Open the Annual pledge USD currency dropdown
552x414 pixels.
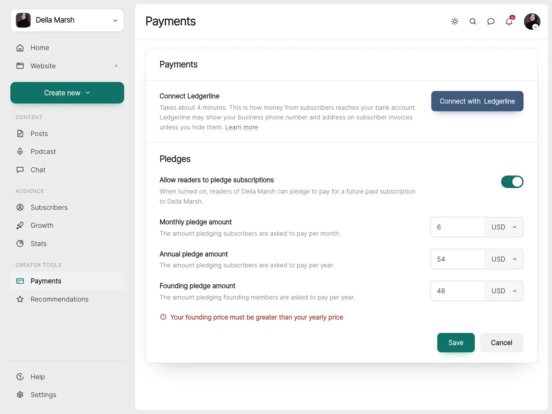click(504, 259)
